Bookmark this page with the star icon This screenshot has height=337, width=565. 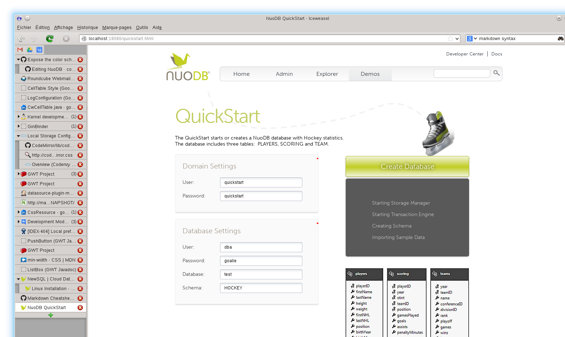[450, 39]
